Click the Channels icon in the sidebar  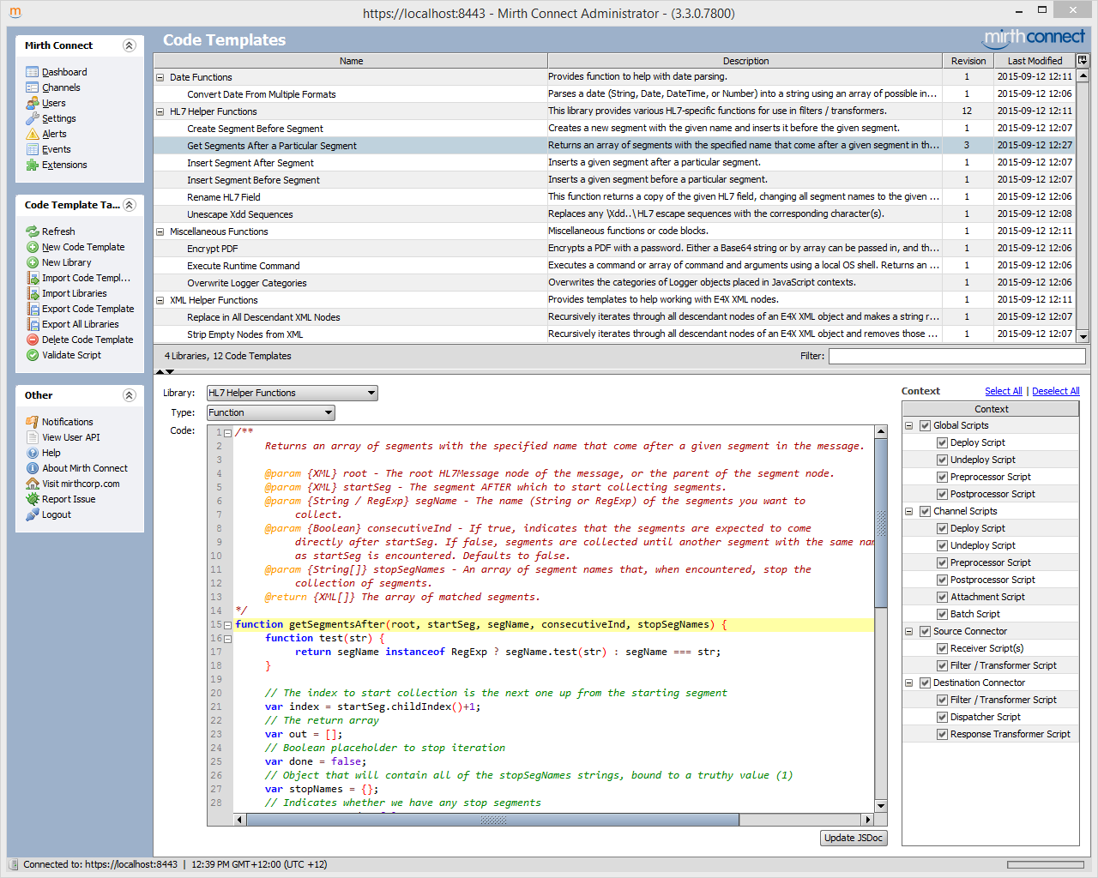pyautogui.click(x=33, y=87)
